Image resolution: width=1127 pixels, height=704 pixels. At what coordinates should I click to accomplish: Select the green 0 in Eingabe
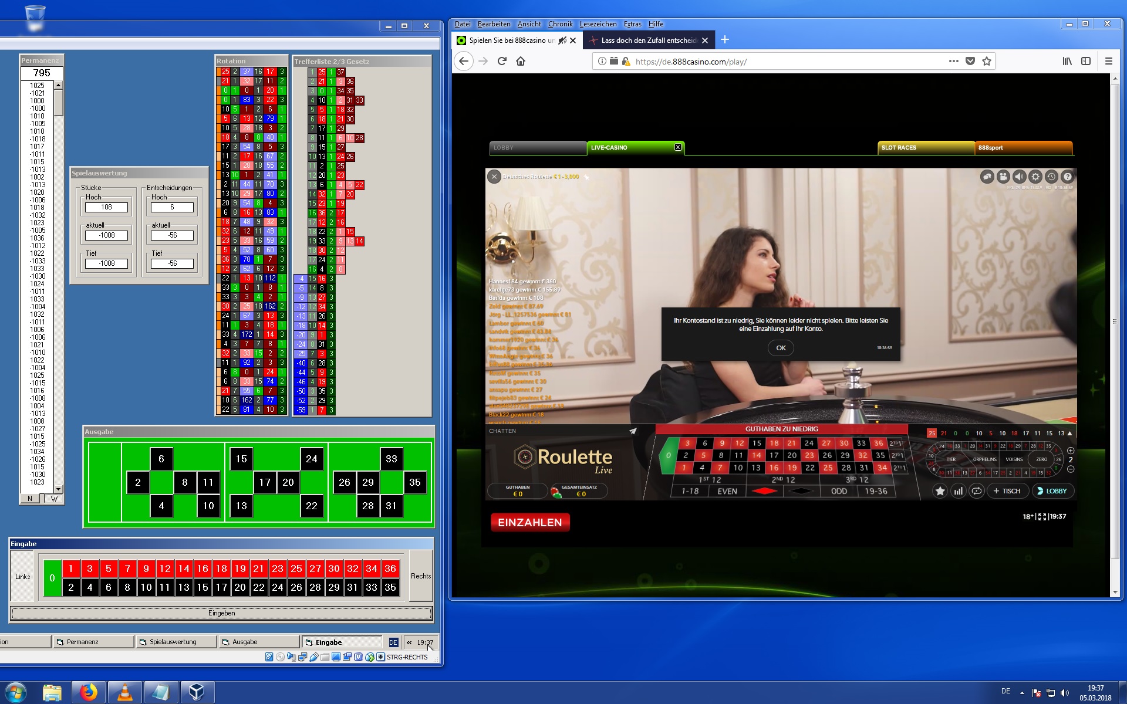(x=52, y=578)
